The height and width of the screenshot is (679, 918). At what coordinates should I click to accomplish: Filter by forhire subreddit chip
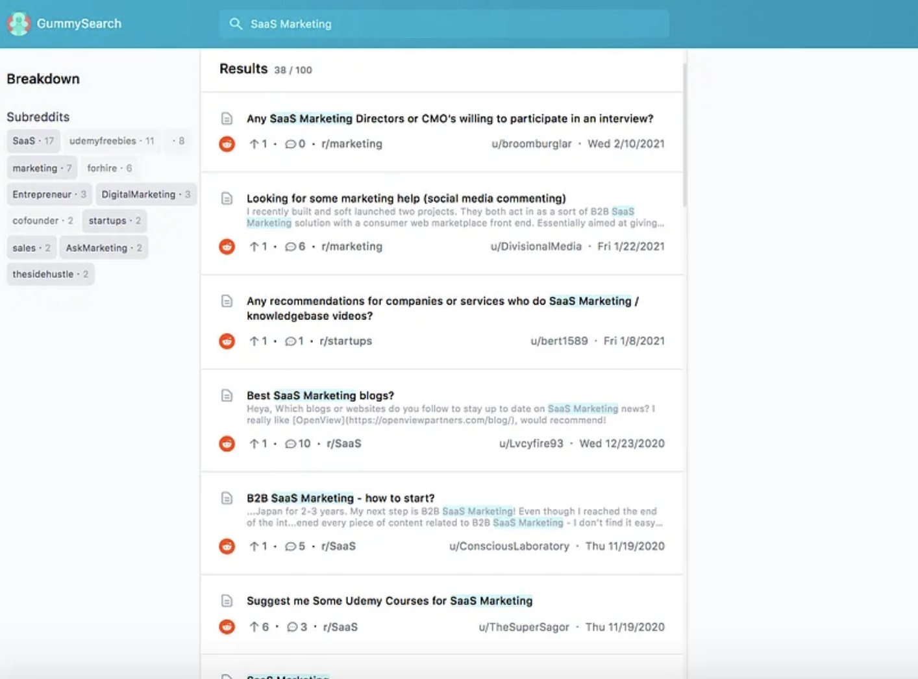tap(110, 168)
